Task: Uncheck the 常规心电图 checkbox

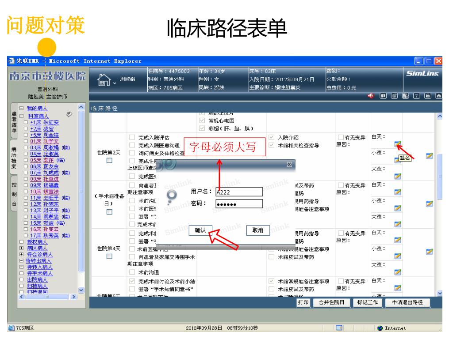Action: [202, 121]
